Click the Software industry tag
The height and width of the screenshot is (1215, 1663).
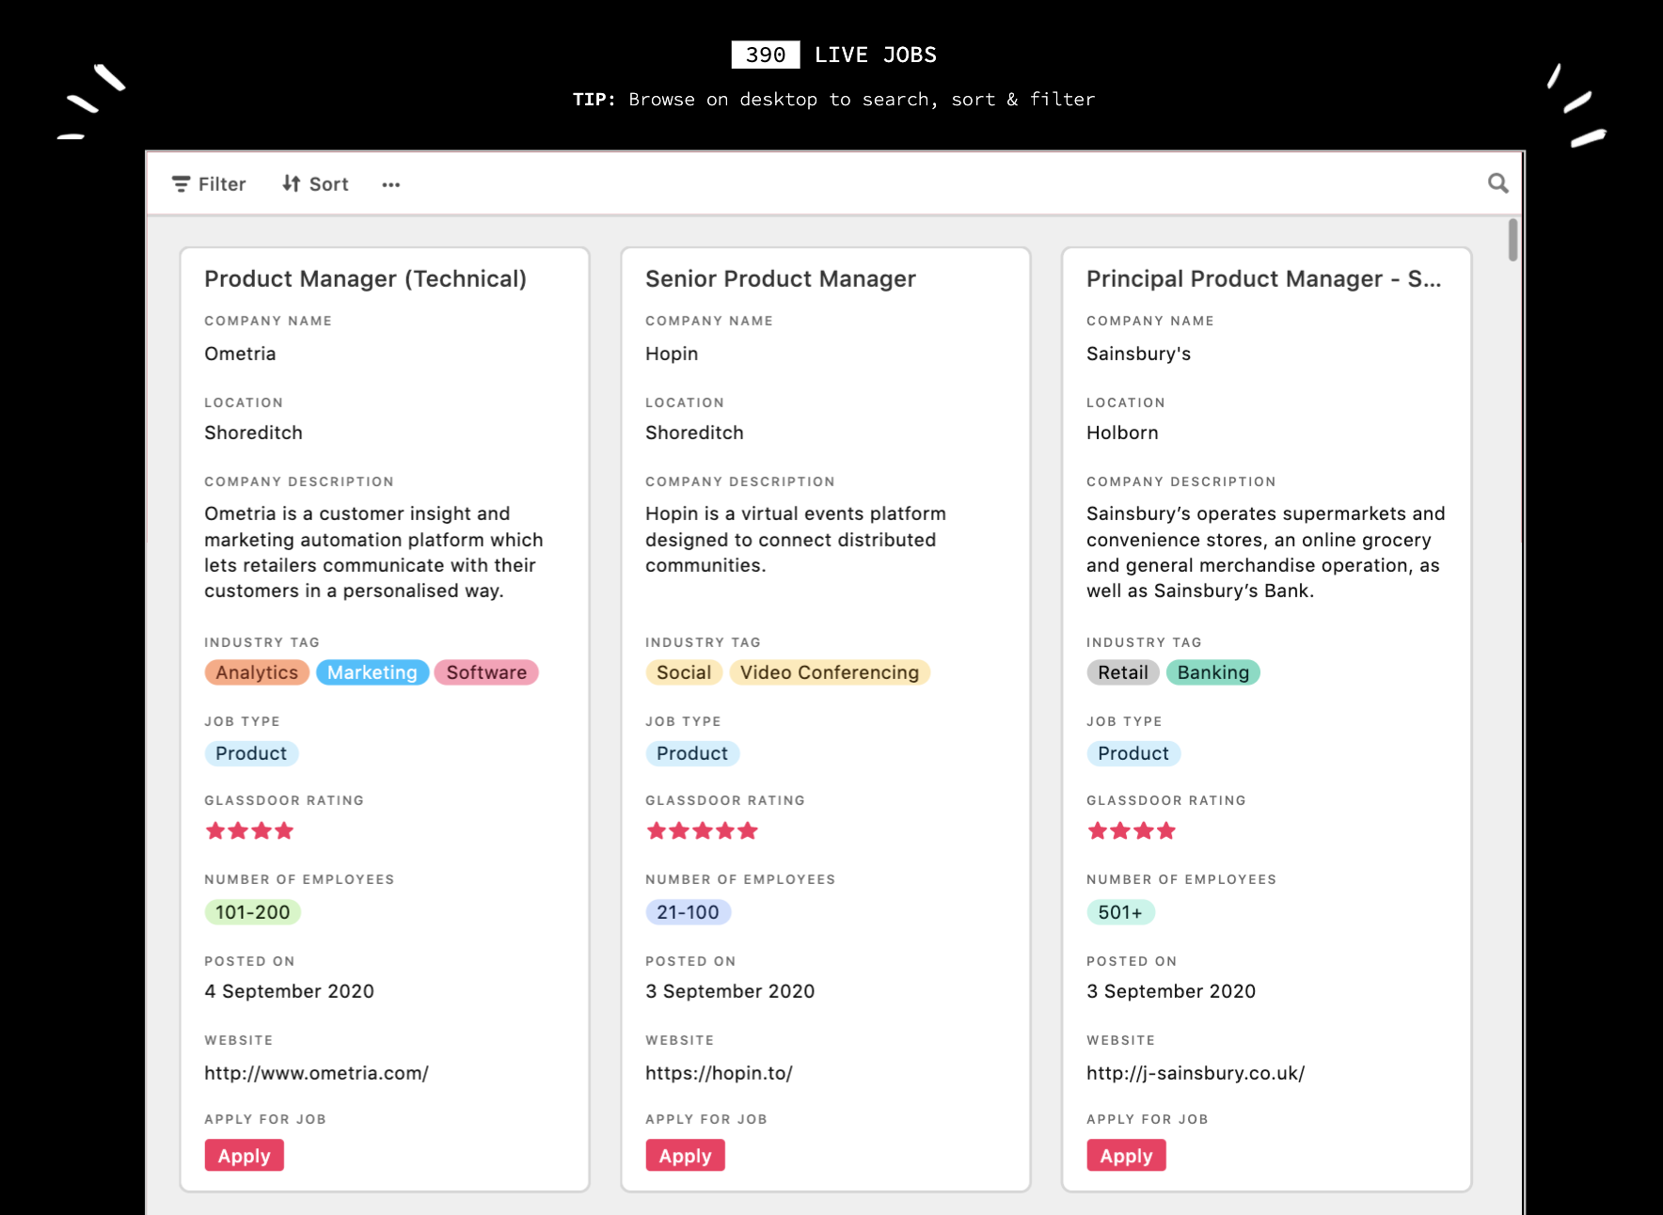486,672
